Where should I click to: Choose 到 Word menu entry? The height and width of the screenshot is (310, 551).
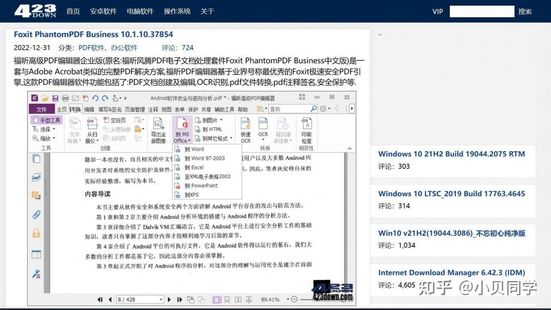click(207, 149)
